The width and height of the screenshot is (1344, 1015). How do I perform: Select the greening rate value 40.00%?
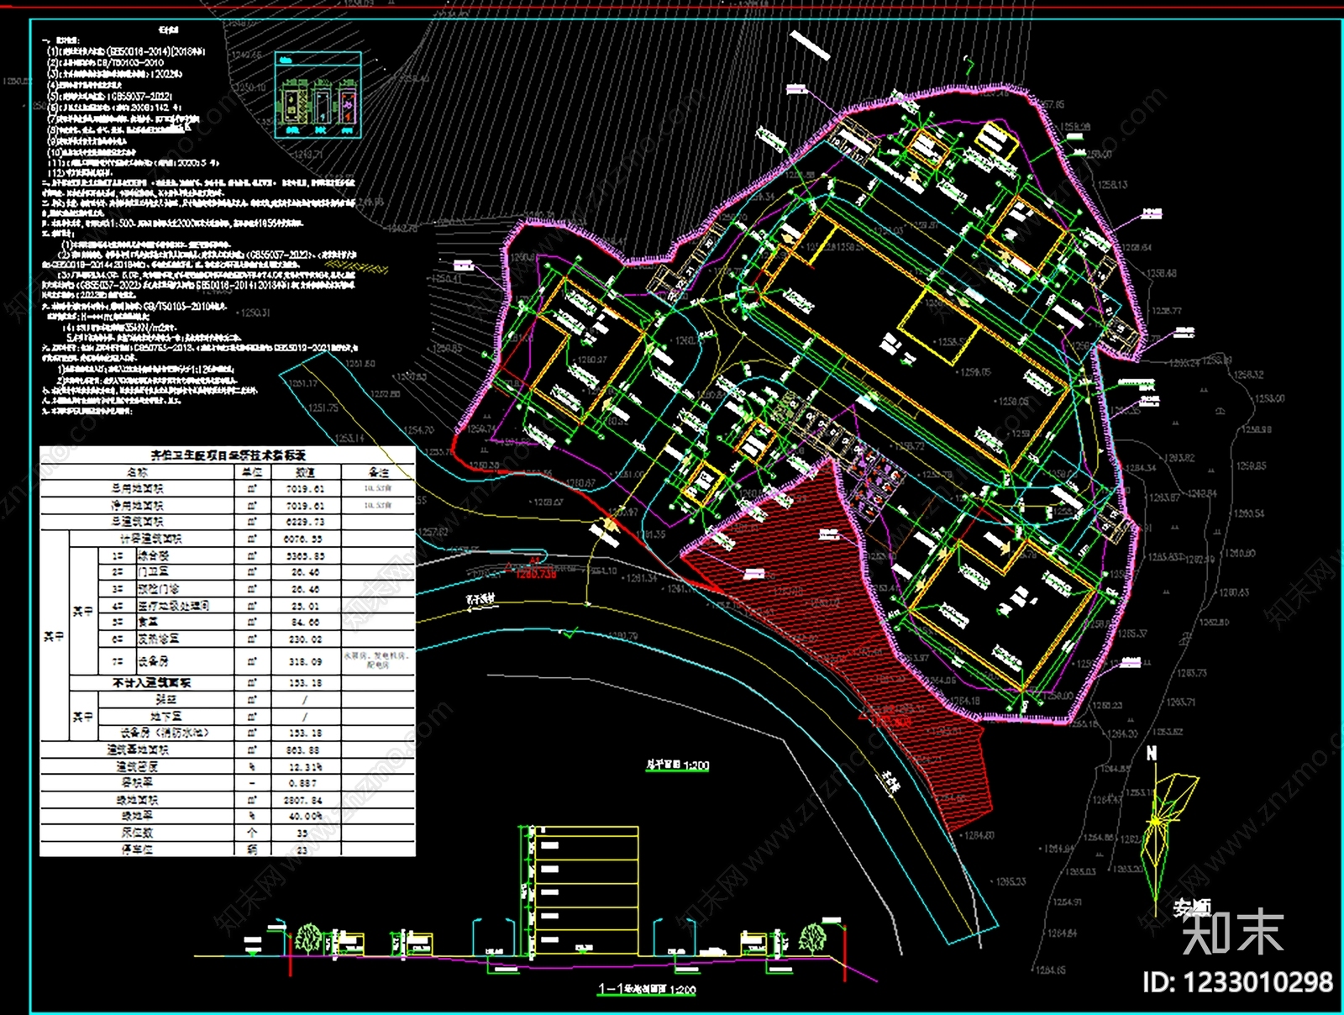305,816
